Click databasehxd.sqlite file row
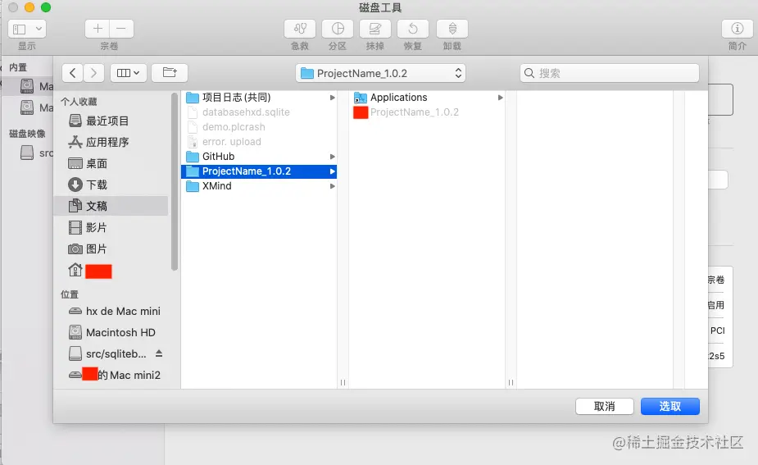The height and width of the screenshot is (465, 758). (x=259, y=112)
